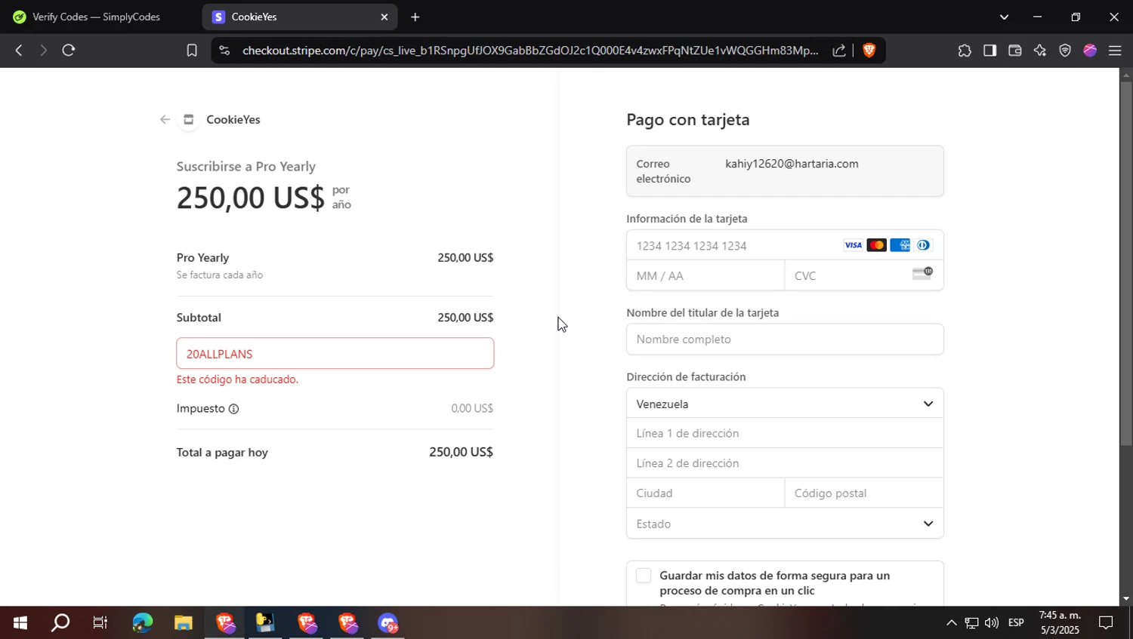This screenshot has height=639, width=1133.
Task: Click the browser forward navigation arrow
Action: (43, 51)
